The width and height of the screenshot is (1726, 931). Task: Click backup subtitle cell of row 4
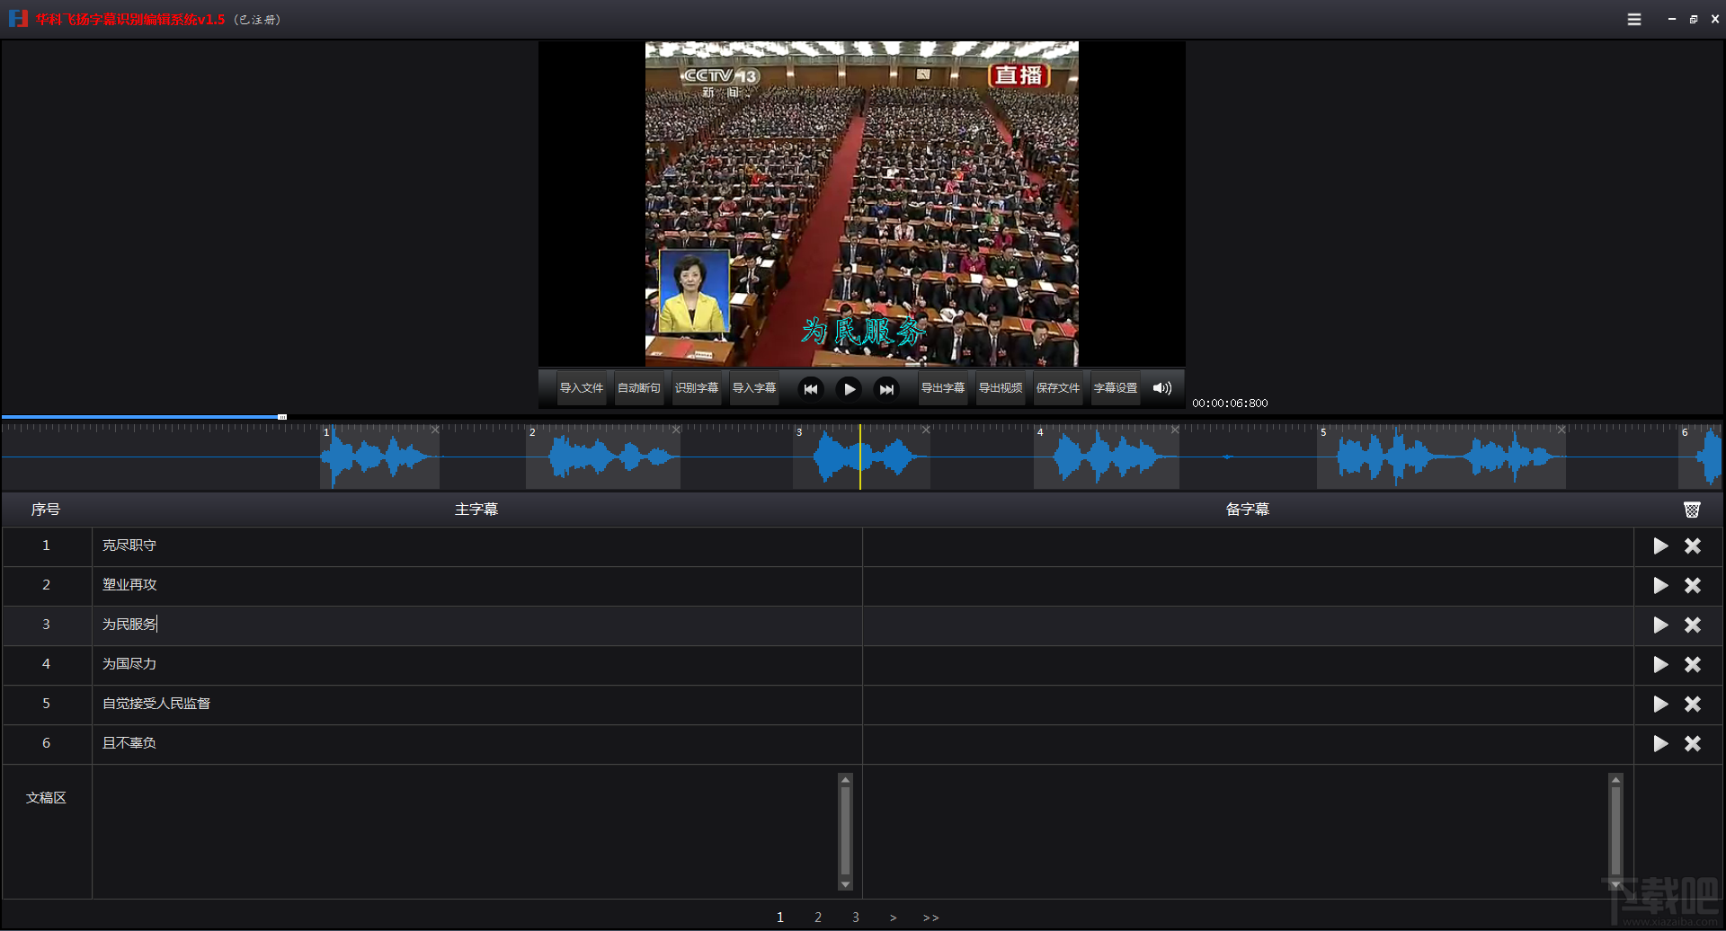pos(1248,664)
